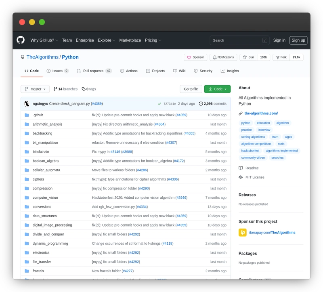Open the Marketplace link
323x292 pixels.
(130, 40)
